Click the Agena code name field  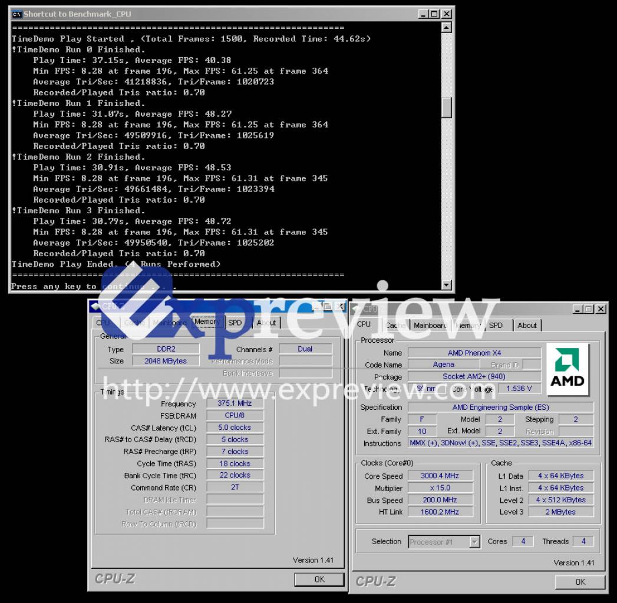click(x=444, y=365)
